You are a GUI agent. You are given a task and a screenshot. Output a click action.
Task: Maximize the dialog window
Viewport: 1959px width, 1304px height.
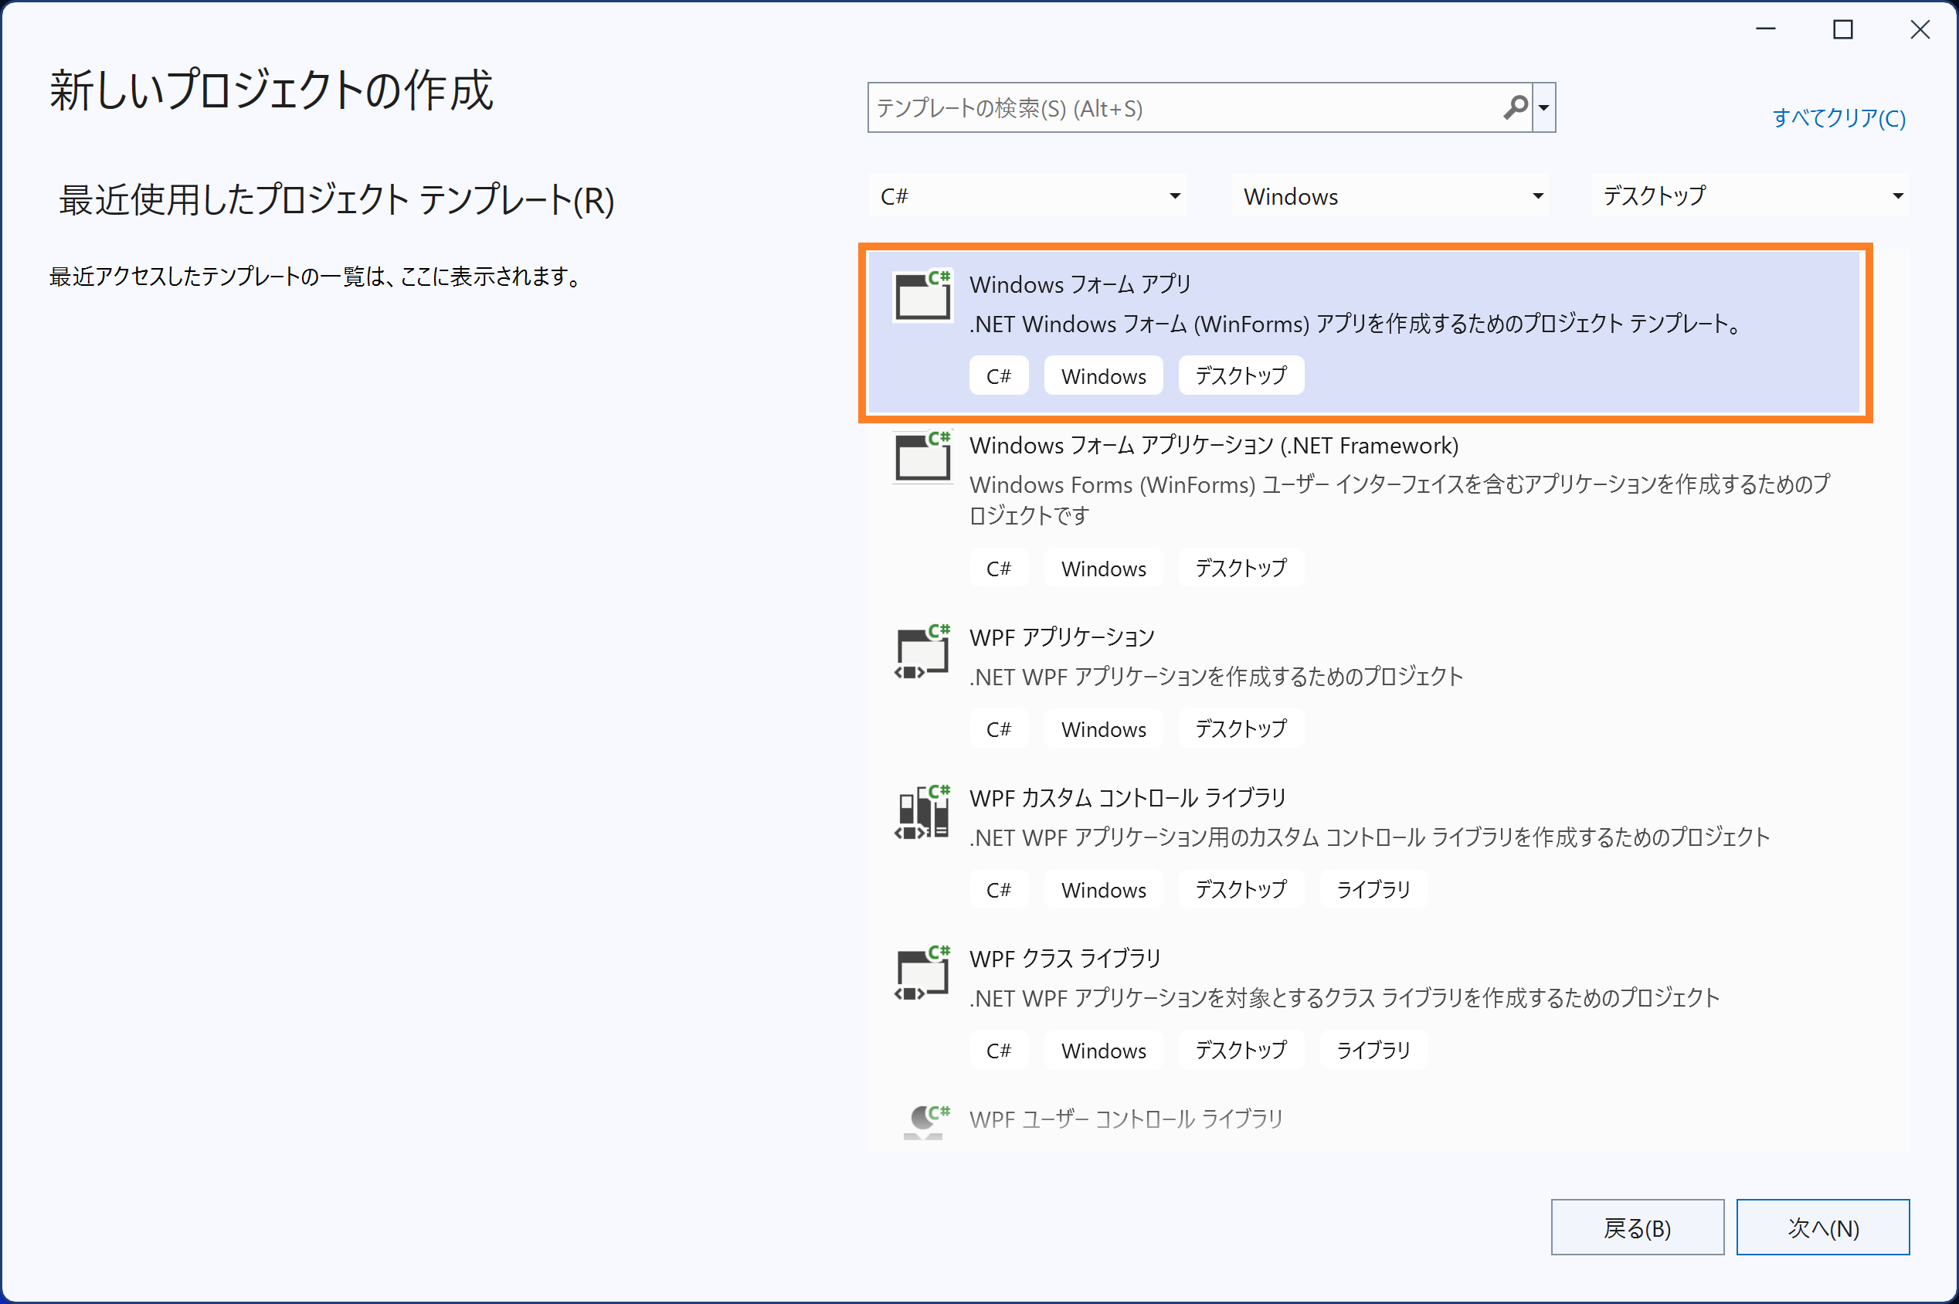(1843, 30)
